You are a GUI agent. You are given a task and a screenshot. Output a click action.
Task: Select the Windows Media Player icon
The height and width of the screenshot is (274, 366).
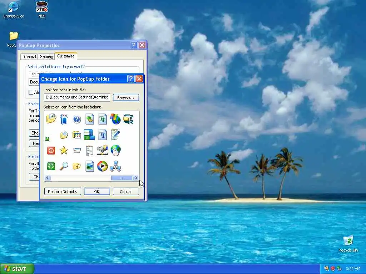(x=102, y=166)
